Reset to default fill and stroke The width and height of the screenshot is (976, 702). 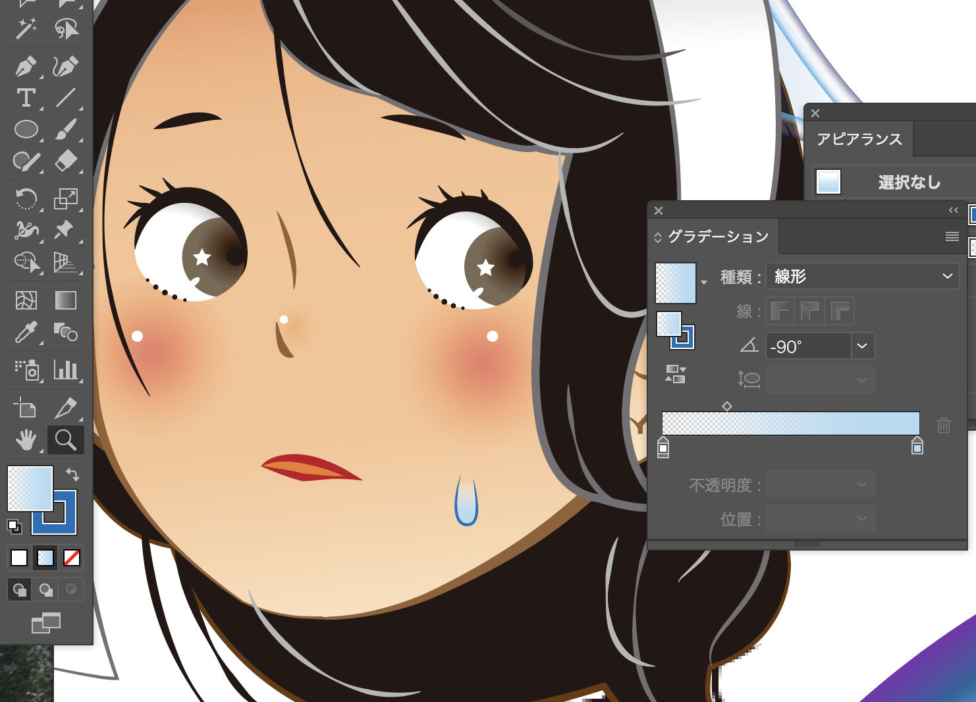(x=14, y=526)
